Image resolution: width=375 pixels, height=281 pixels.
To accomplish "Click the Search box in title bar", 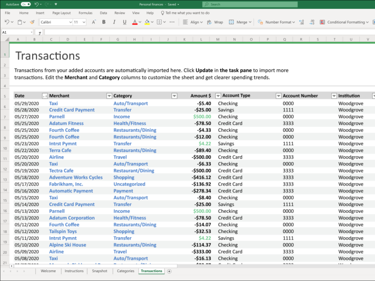I will (x=249, y=4).
